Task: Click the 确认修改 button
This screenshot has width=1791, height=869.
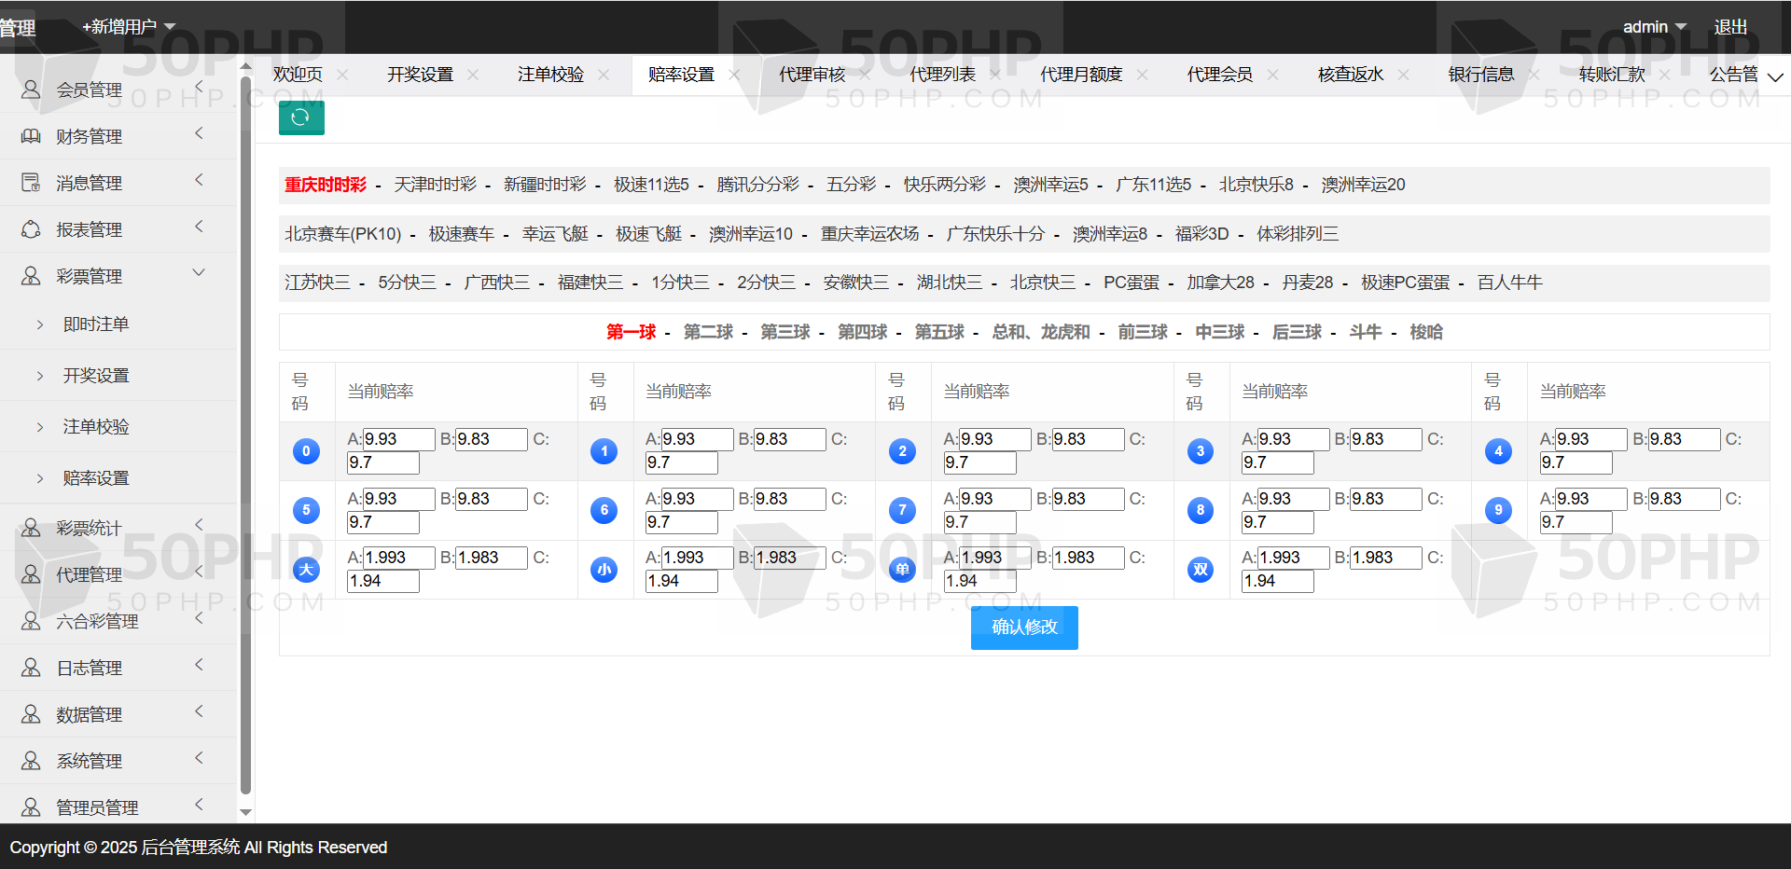Action: coord(1024,628)
